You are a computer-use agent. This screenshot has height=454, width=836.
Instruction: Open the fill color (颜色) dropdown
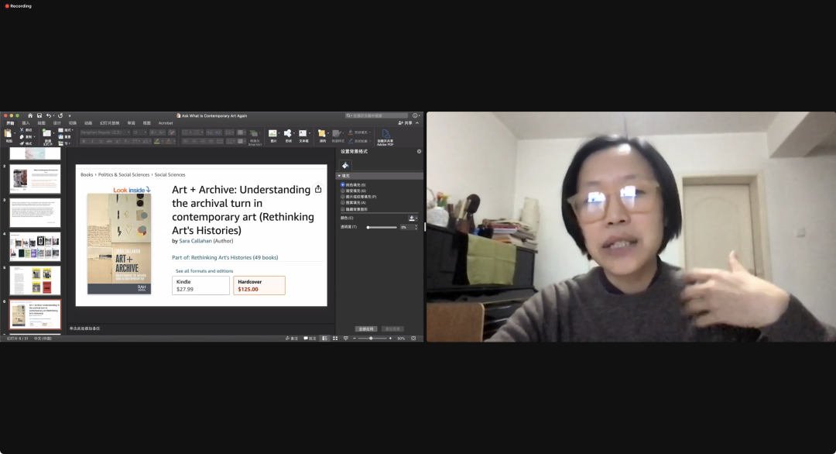(413, 218)
